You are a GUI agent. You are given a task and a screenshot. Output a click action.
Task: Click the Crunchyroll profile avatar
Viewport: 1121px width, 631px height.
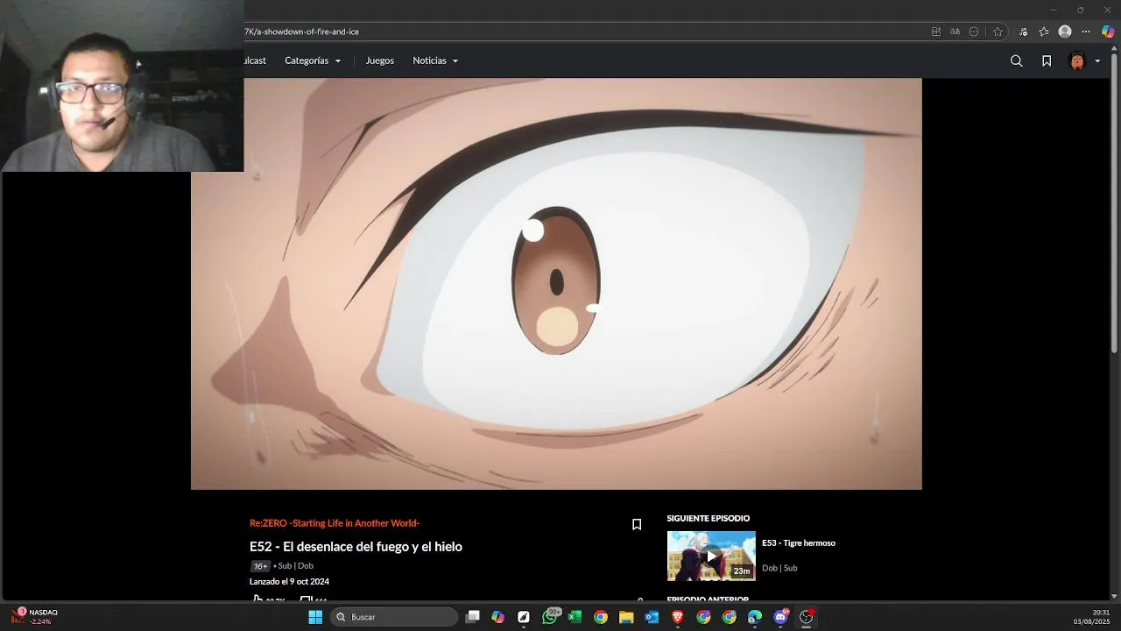click(1077, 60)
